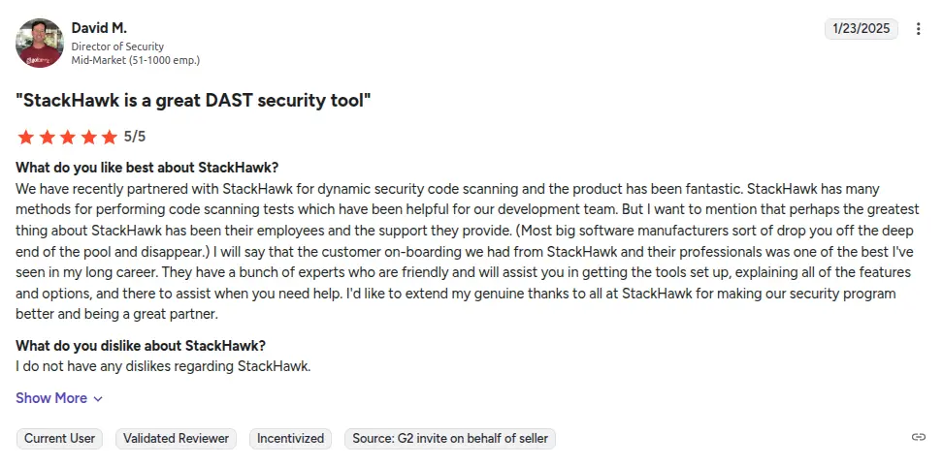
Task: Click the Source: G2 invite badge
Action: [450, 439]
